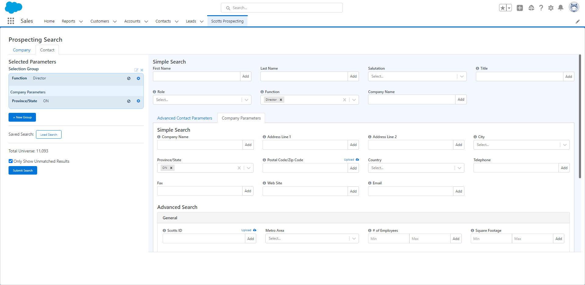Click the Web Site input field
This screenshot has height=285, width=585.
click(x=305, y=191)
